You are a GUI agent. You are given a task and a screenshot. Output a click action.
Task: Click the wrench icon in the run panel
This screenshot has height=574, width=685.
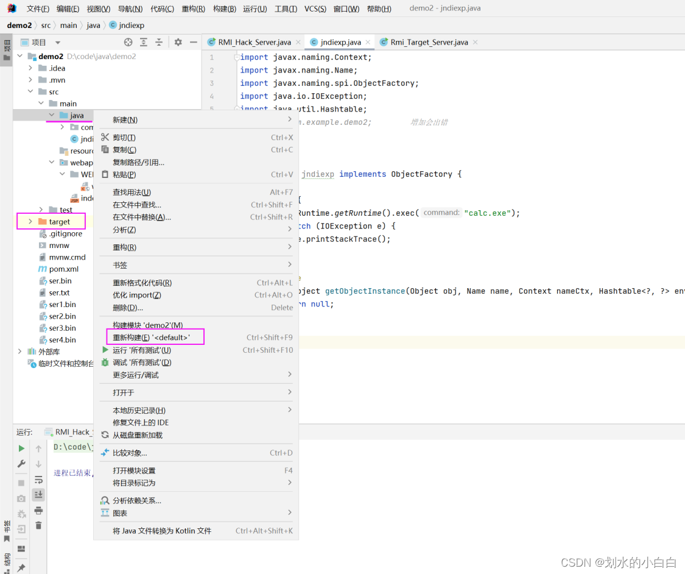[21, 464]
